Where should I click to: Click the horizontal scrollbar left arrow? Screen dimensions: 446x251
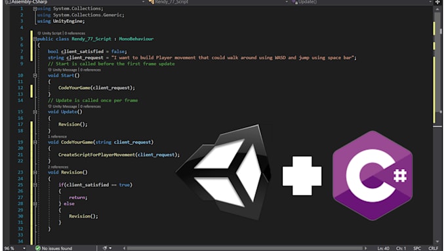pyautogui.click(x=125, y=248)
